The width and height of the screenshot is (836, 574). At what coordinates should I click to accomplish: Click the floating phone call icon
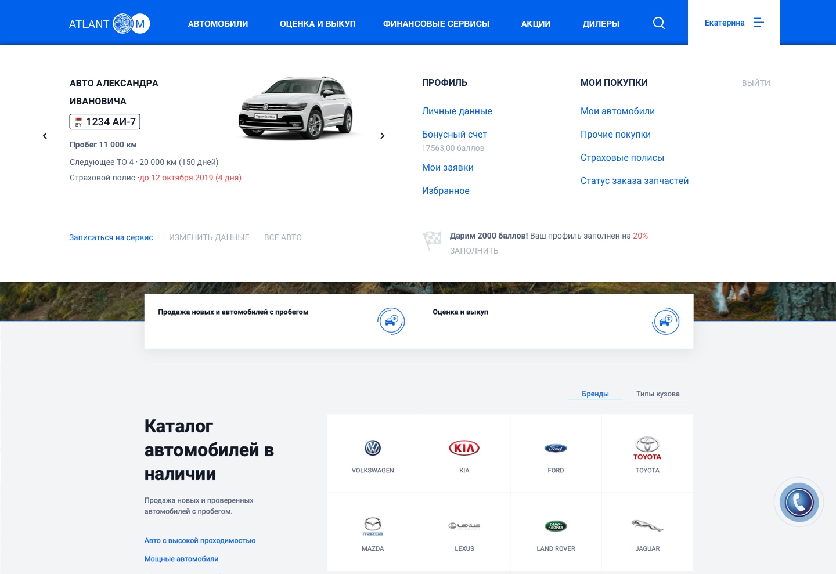(799, 503)
